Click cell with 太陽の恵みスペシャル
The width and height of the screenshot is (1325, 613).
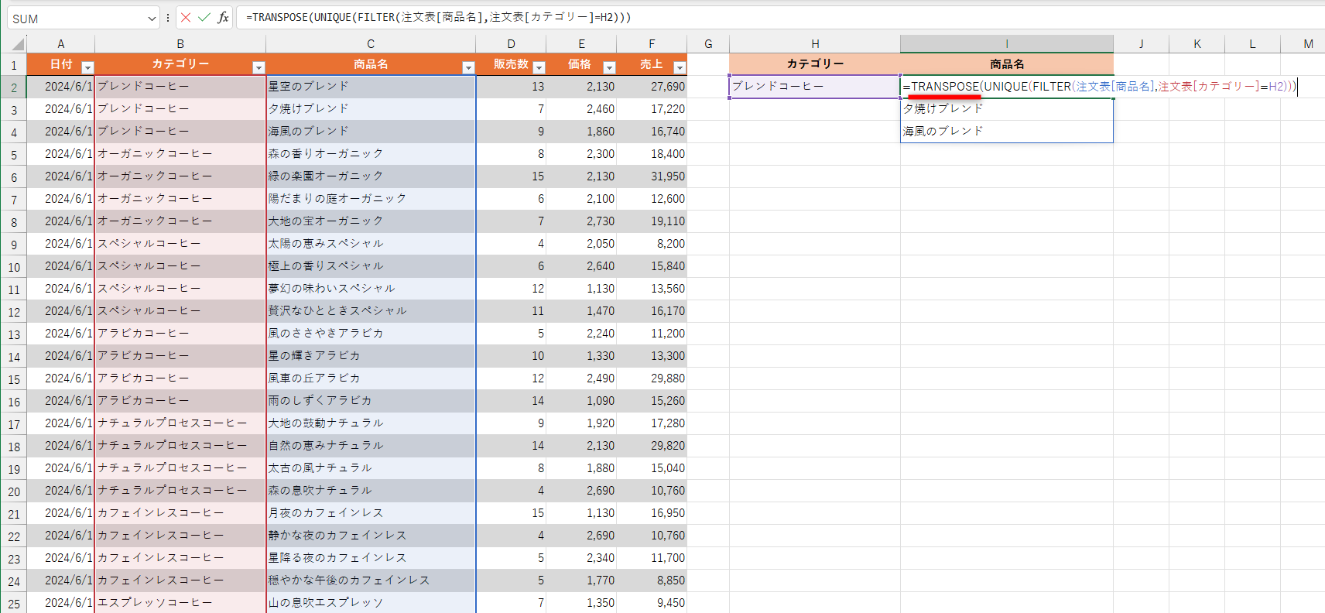371,244
